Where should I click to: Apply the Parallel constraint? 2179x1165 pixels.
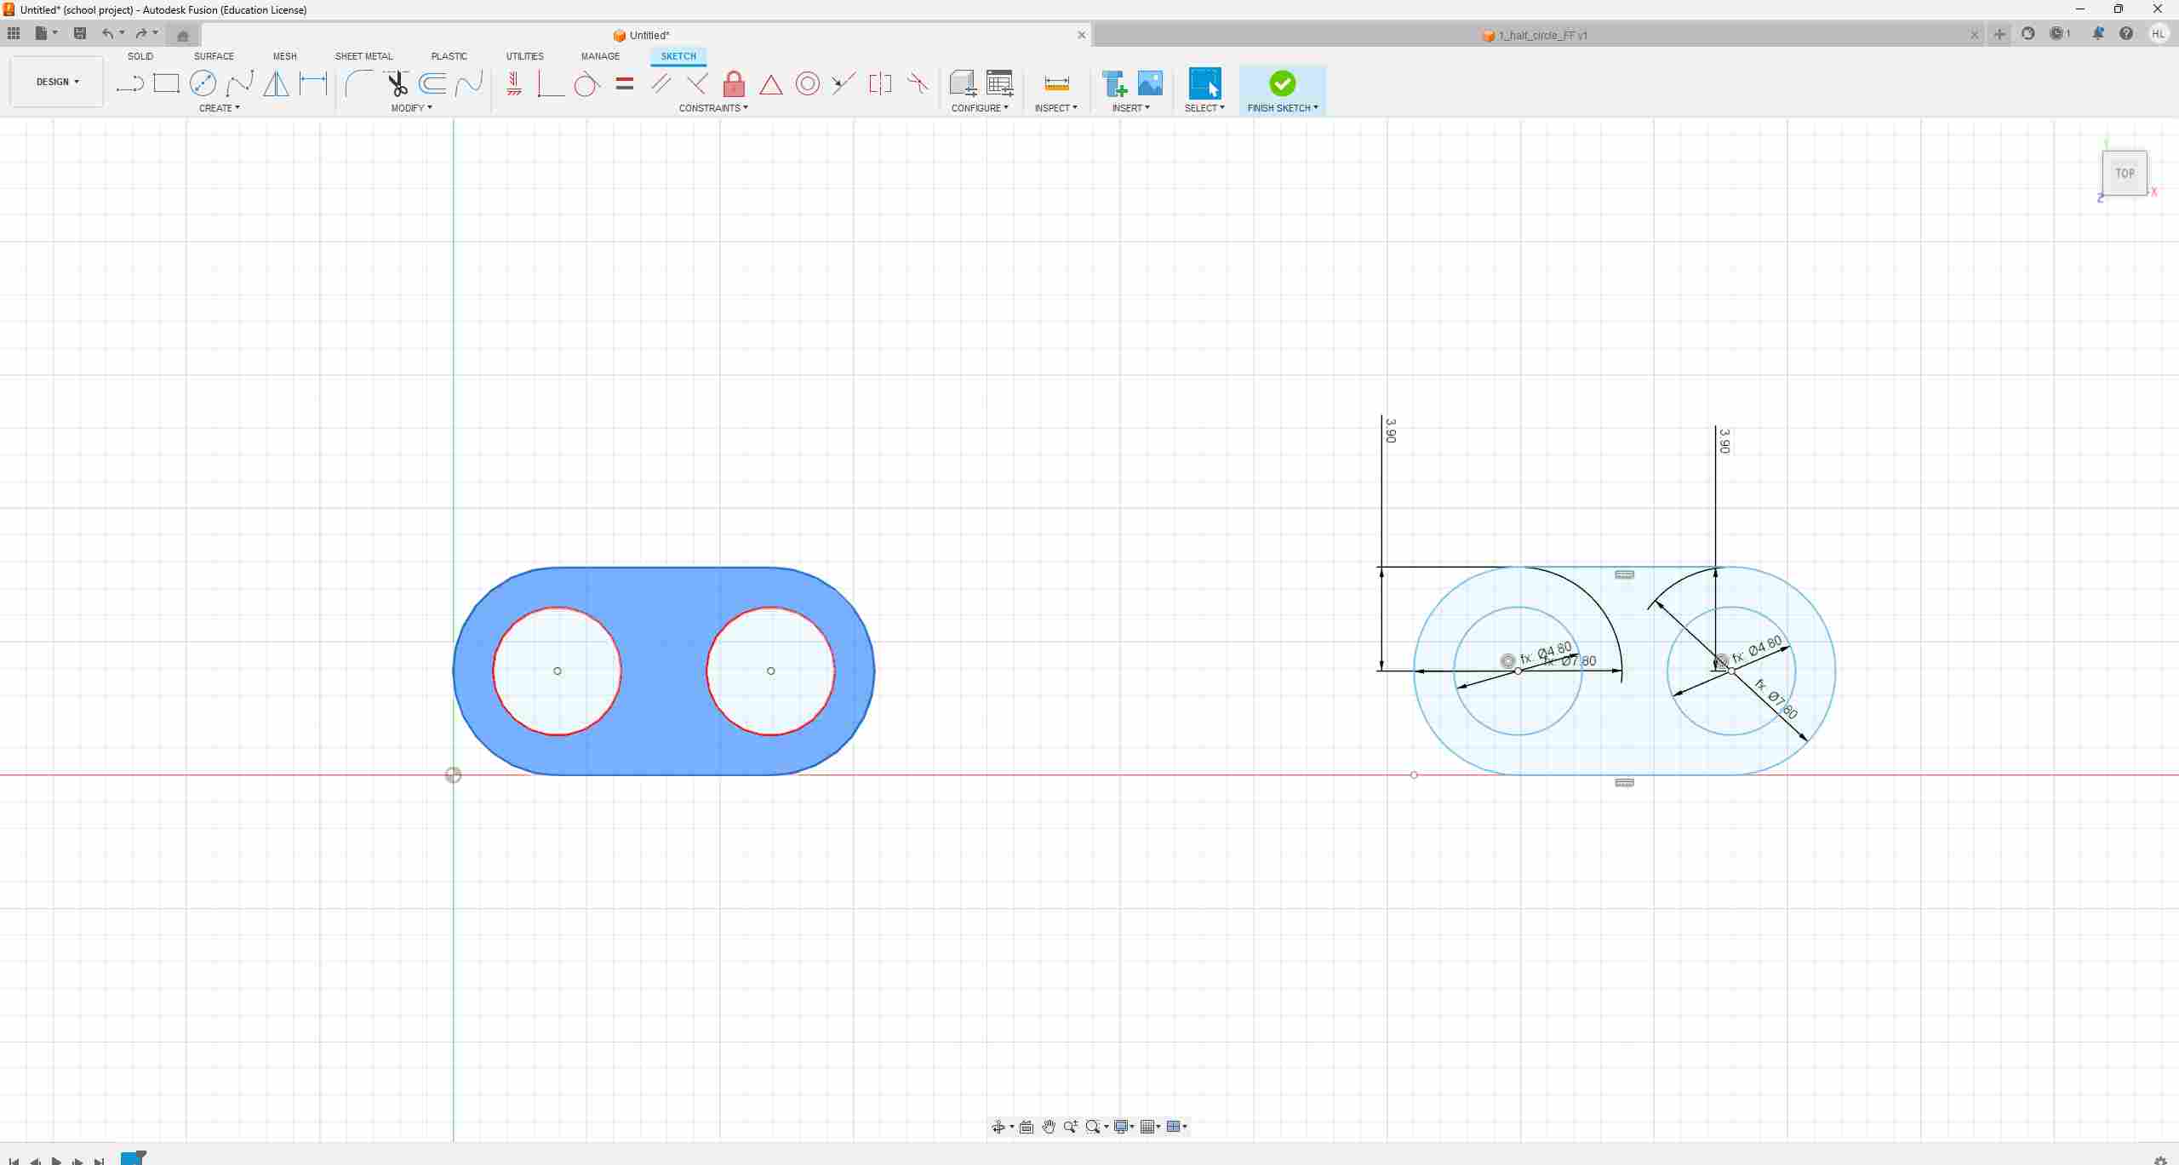[x=661, y=83]
